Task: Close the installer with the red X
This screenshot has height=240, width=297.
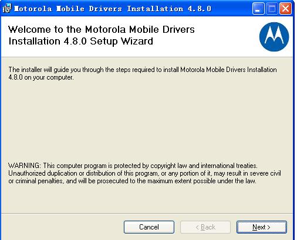Action: [285, 9]
